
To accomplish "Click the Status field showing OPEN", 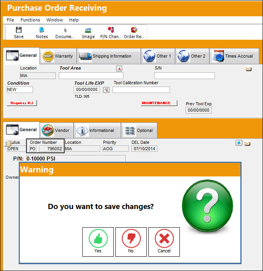I will pos(17,149).
